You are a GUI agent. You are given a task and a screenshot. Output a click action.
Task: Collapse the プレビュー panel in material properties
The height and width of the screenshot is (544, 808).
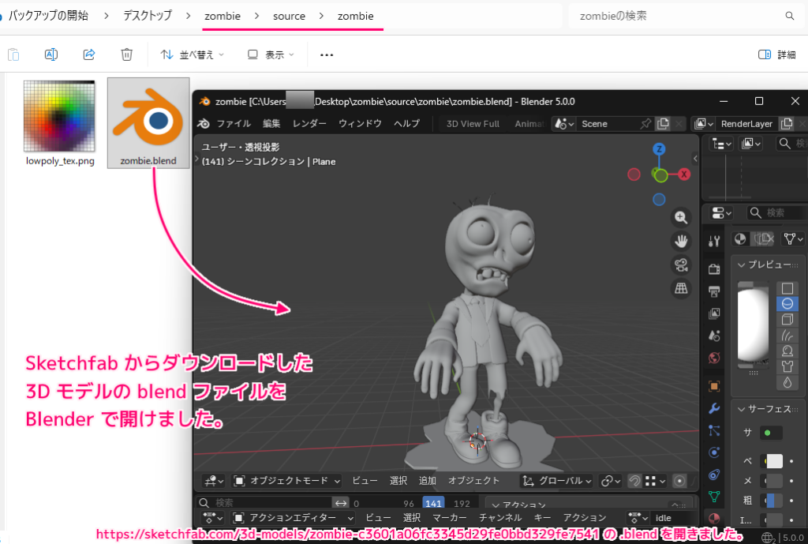point(742,264)
